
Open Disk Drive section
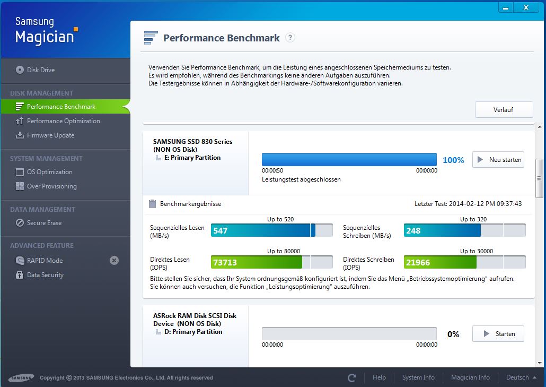tap(65, 70)
